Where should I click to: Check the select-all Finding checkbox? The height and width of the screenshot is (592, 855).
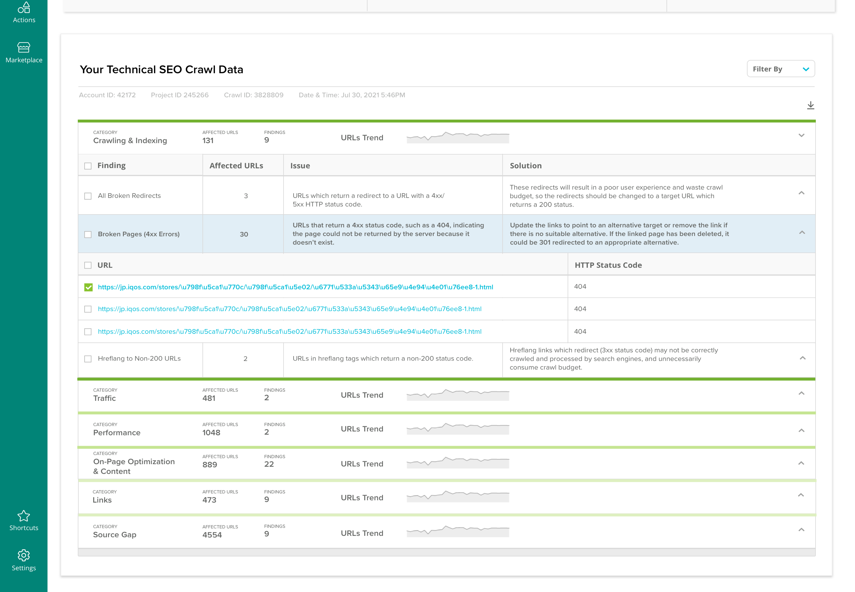(88, 166)
